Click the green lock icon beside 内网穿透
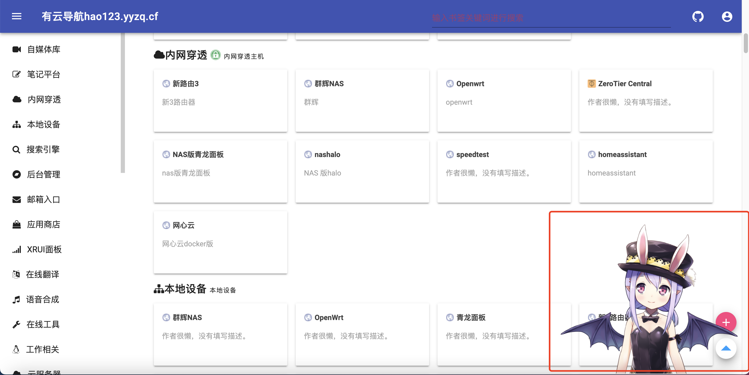Viewport: 749px width, 375px height. pyautogui.click(x=215, y=55)
